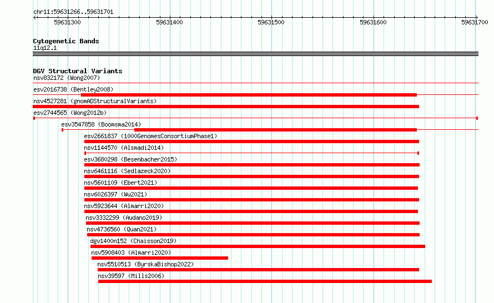The image size is (494, 303).
Task: Select the red bar under nsv5923644
Action: (x=251, y=211)
